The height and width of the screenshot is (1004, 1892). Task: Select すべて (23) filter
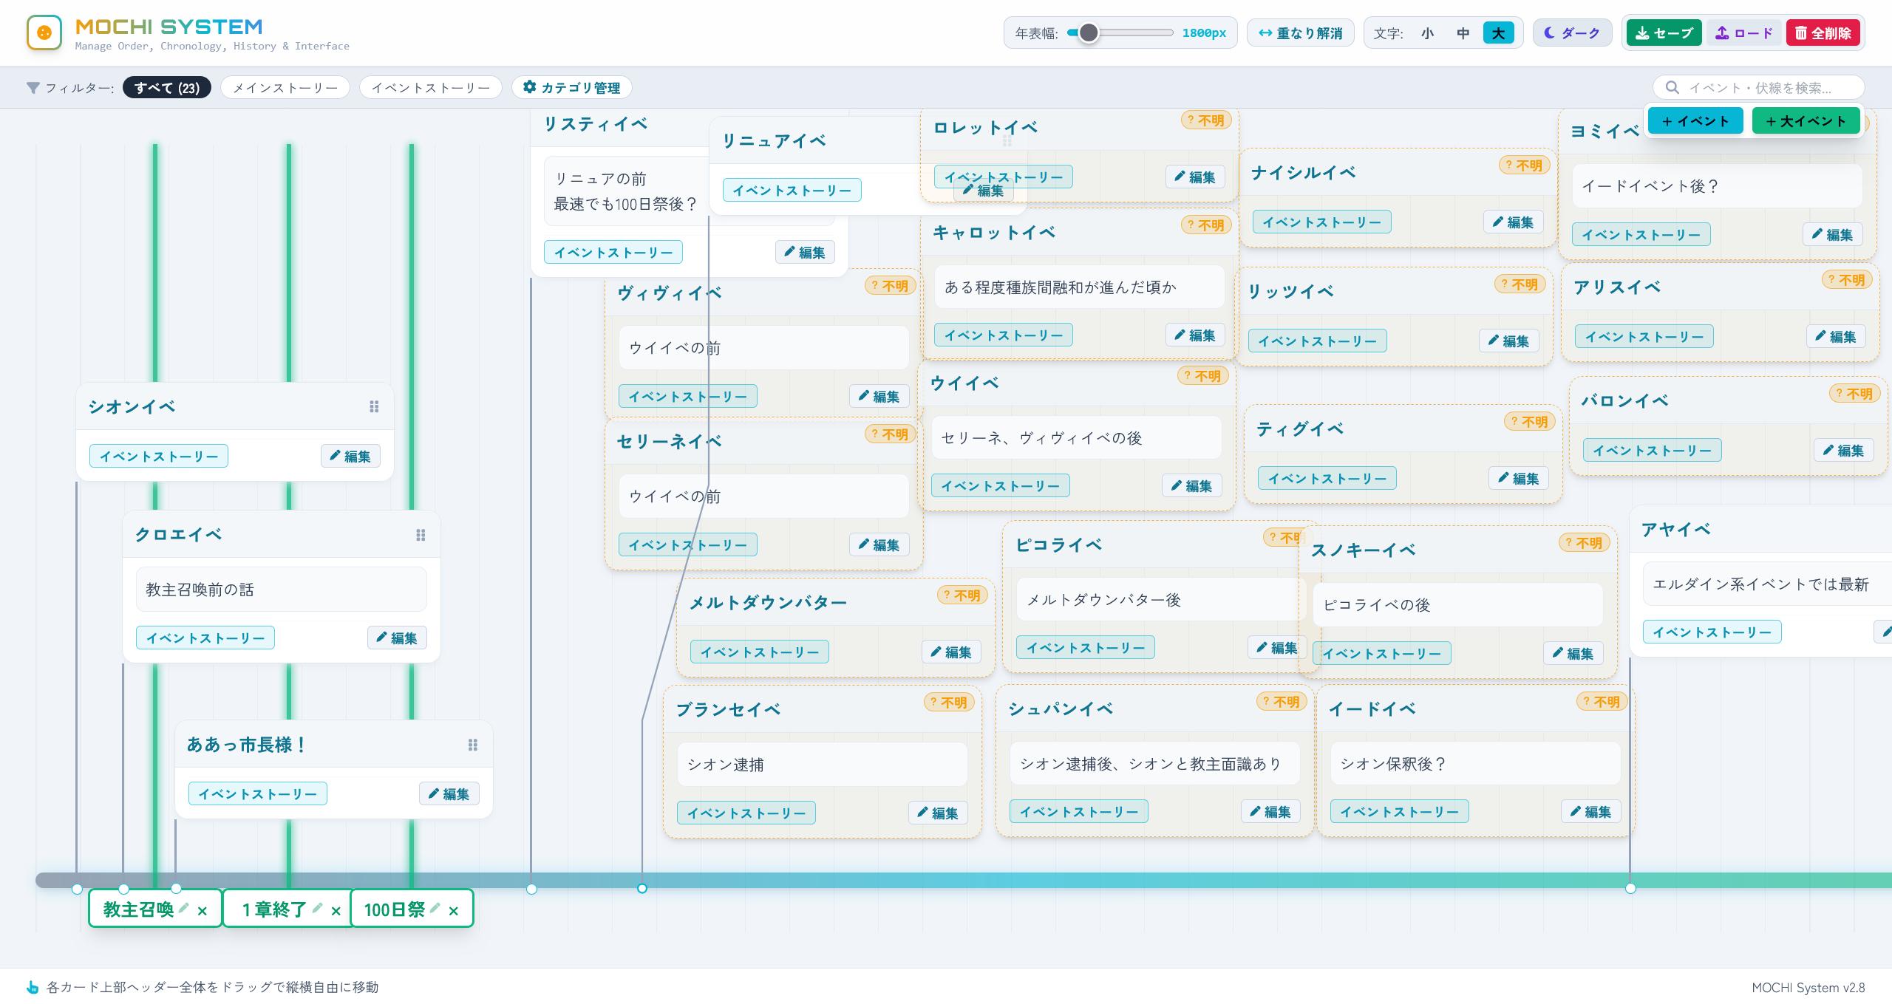[x=167, y=87]
